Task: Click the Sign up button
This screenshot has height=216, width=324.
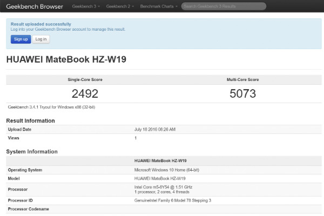Action: (x=21, y=39)
